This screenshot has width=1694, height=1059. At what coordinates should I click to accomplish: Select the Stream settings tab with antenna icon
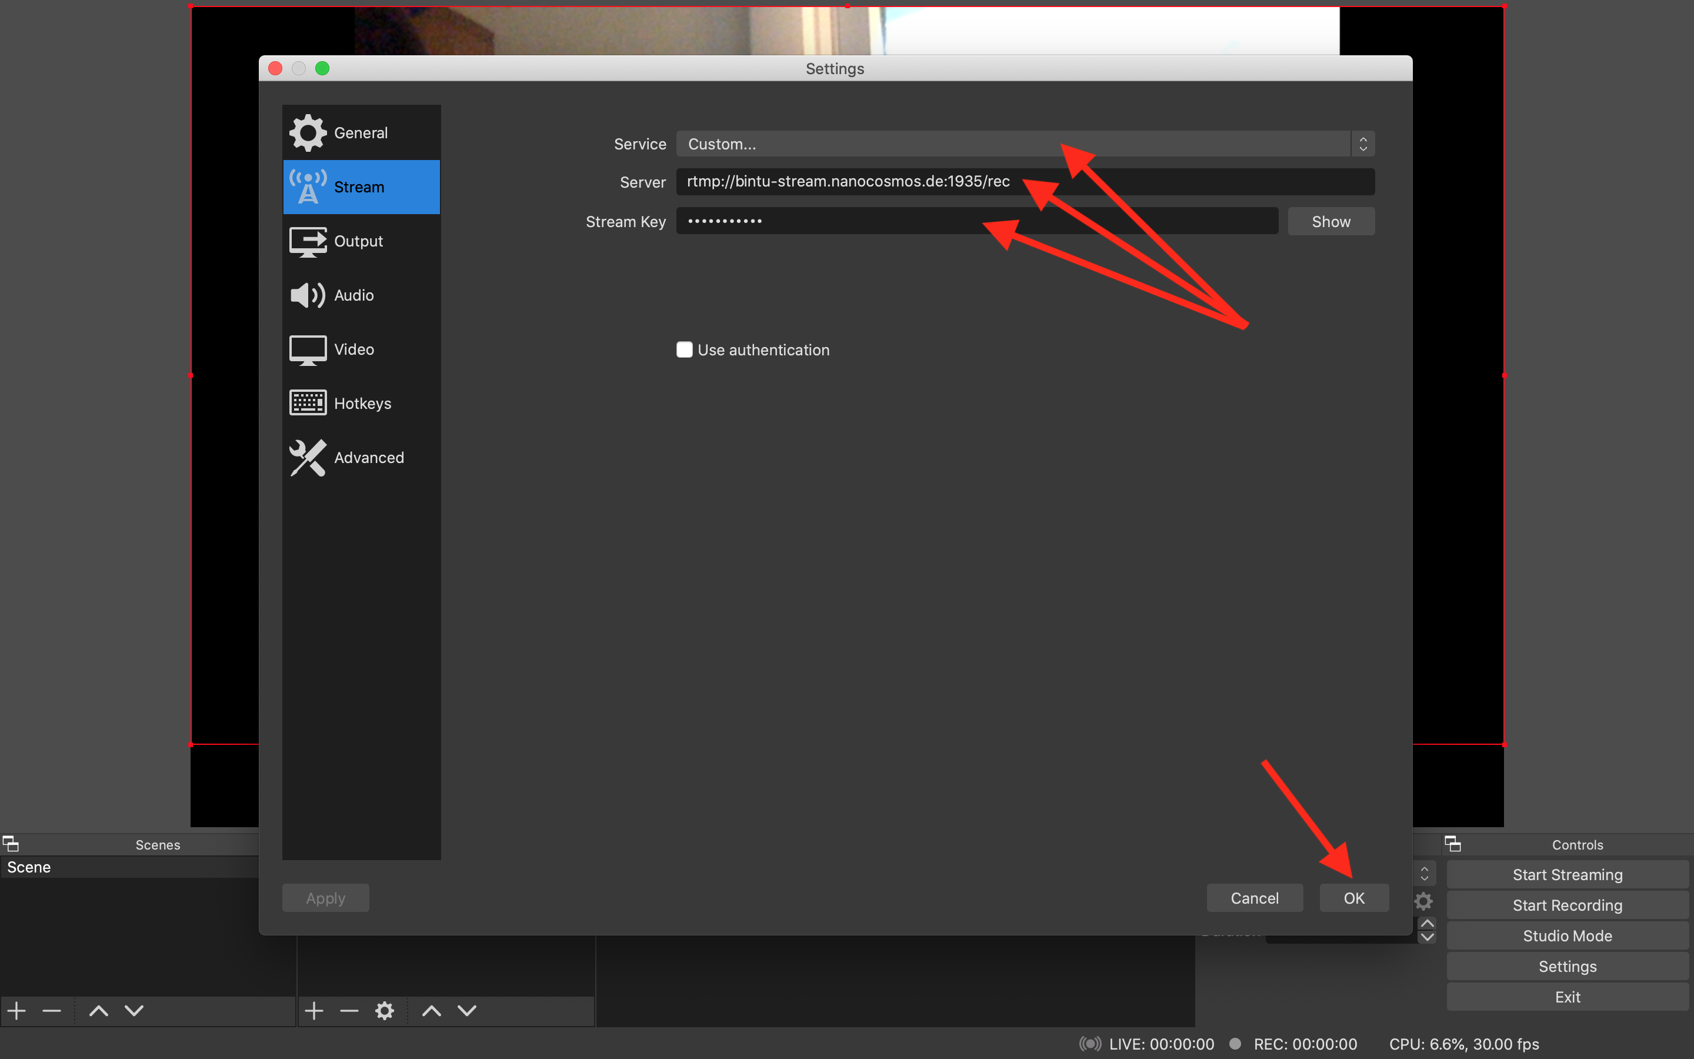click(361, 187)
